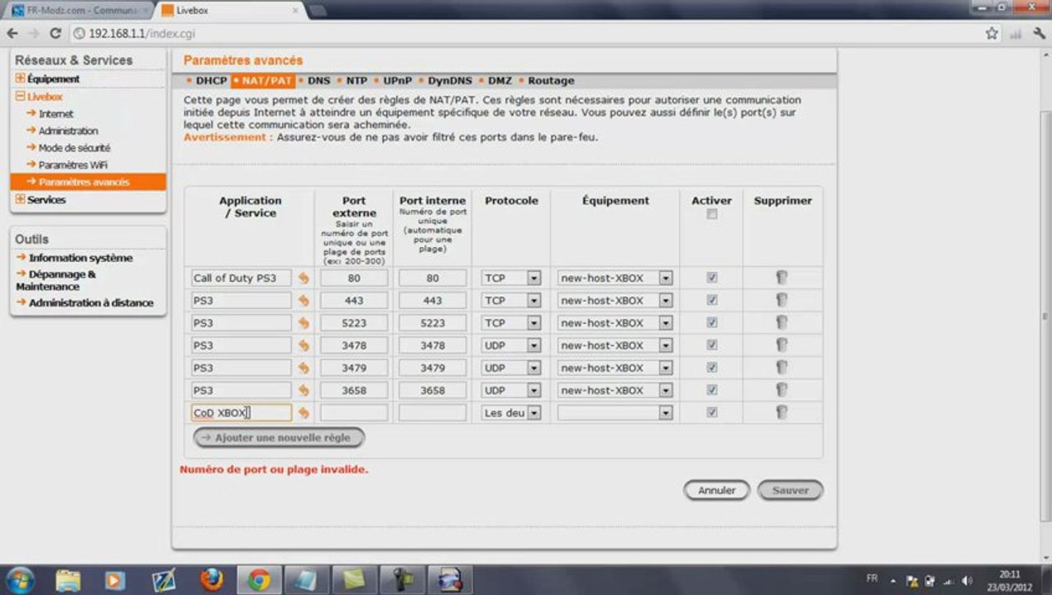Click the orange arrow on the port 443 row

(304, 301)
